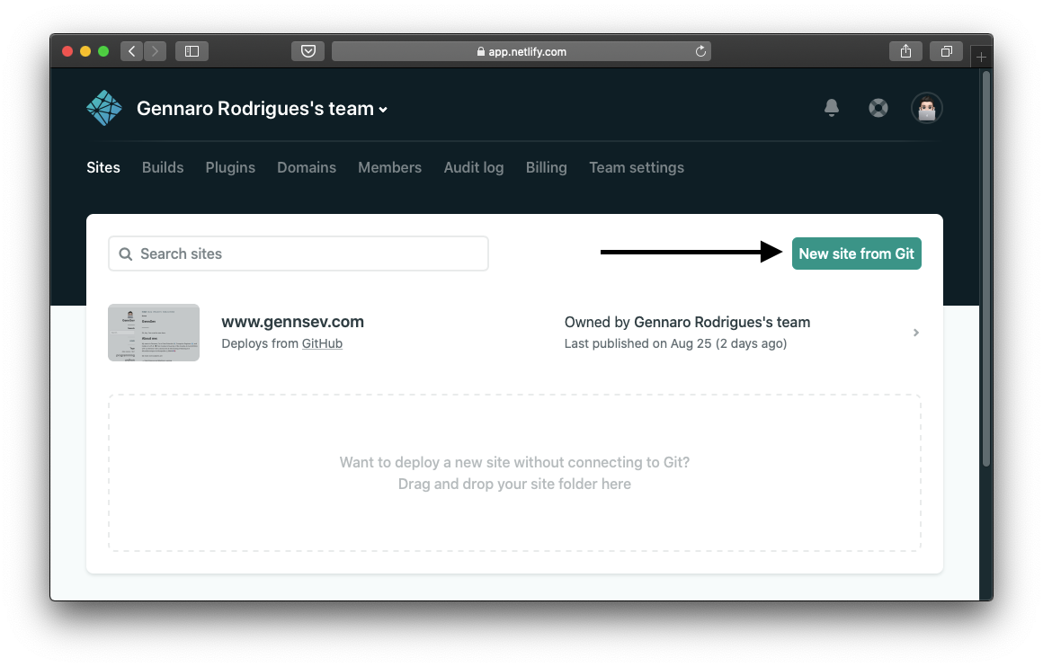The height and width of the screenshot is (667, 1043).
Task: Open the notifications bell
Action: [x=832, y=108]
